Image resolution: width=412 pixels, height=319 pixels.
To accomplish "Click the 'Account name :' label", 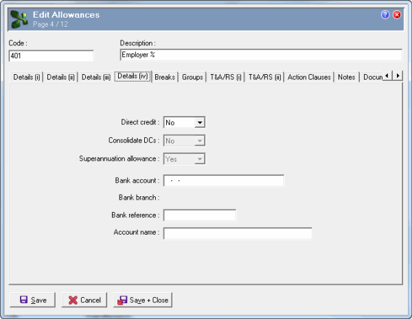I will (137, 232).
